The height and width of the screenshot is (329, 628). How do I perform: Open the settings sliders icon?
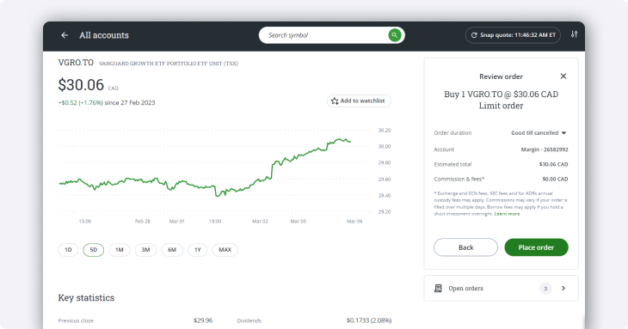(x=574, y=34)
